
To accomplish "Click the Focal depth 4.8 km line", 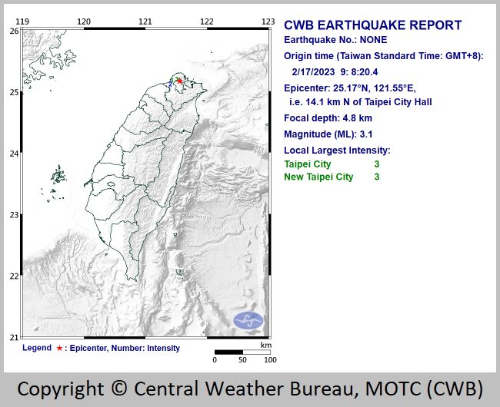I will 328,118.
